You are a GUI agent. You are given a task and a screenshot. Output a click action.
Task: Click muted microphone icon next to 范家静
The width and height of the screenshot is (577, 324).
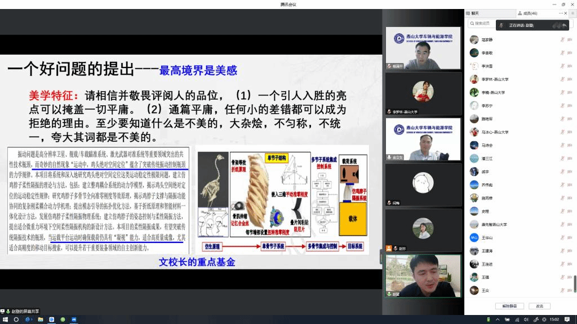click(x=562, y=39)
